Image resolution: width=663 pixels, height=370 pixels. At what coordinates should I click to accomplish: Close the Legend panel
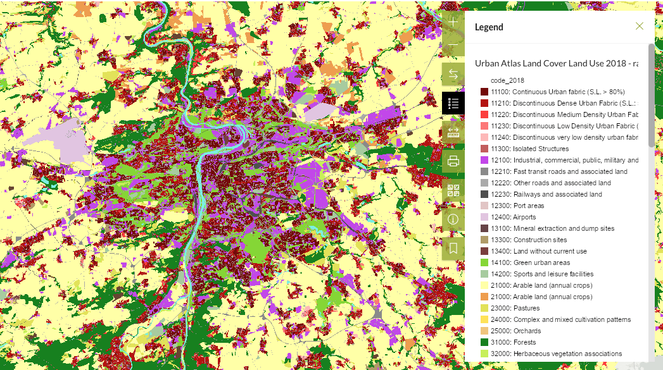[x=639, y=26]
